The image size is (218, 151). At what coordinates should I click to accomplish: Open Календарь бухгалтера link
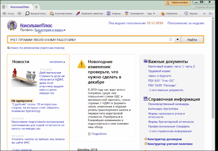(x=163, y=109)
